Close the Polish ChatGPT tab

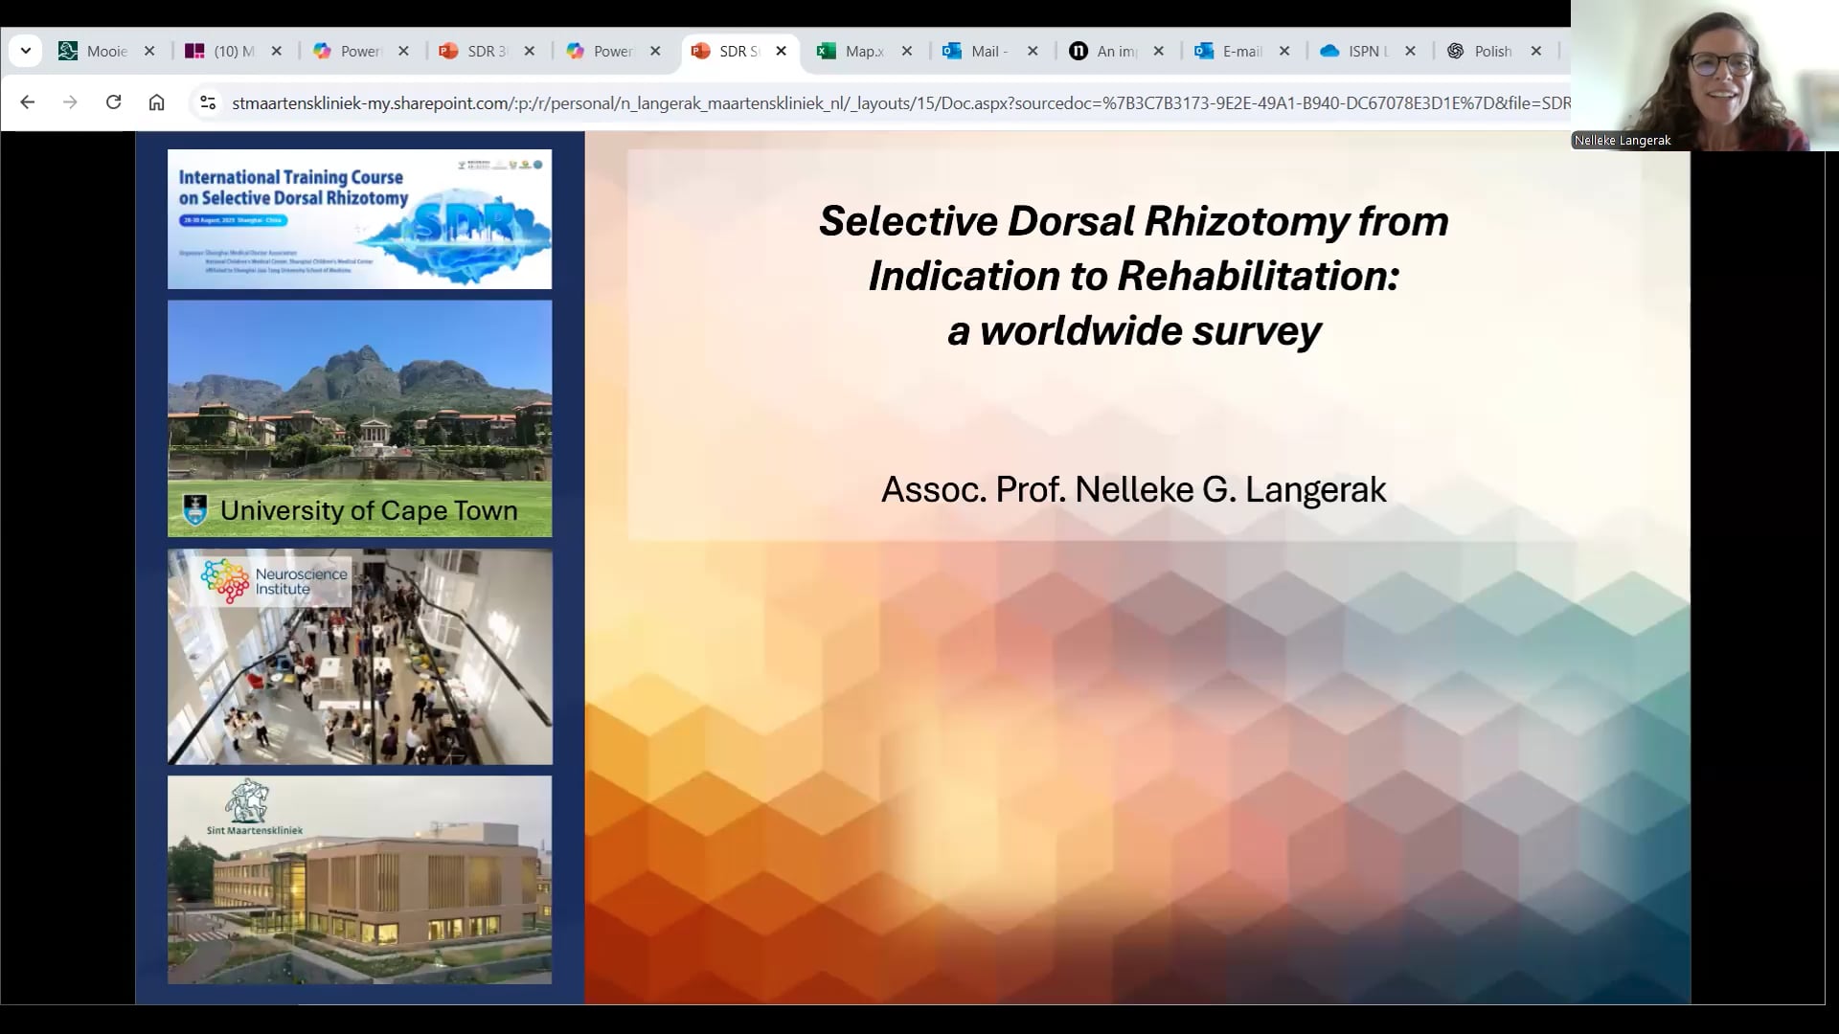(x=1536, y=51)
